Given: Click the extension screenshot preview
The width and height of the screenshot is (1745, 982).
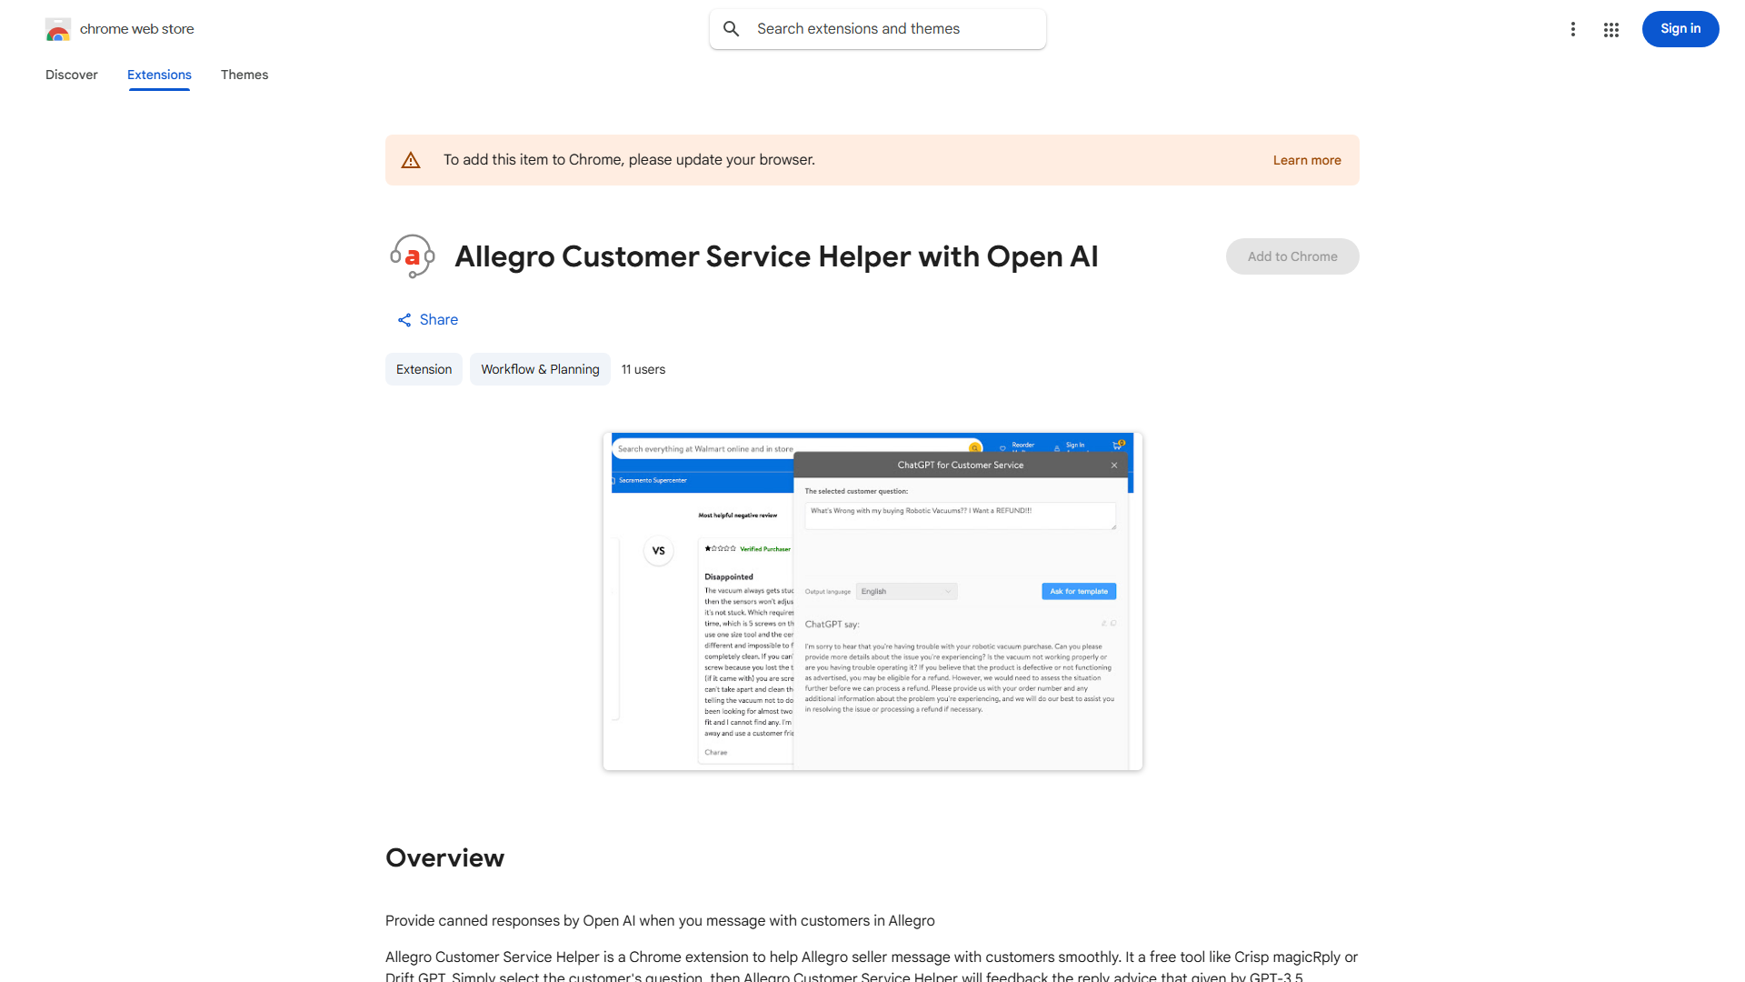Looking at the screenshot, I should 872,600.
